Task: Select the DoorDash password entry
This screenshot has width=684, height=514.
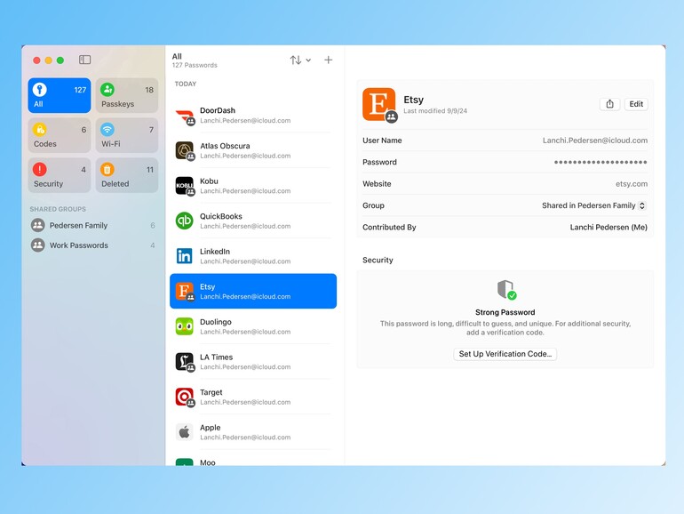Action: point(253,116)
